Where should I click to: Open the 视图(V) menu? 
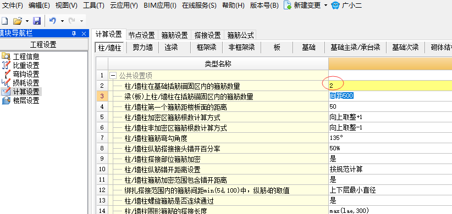coord(67,5)
